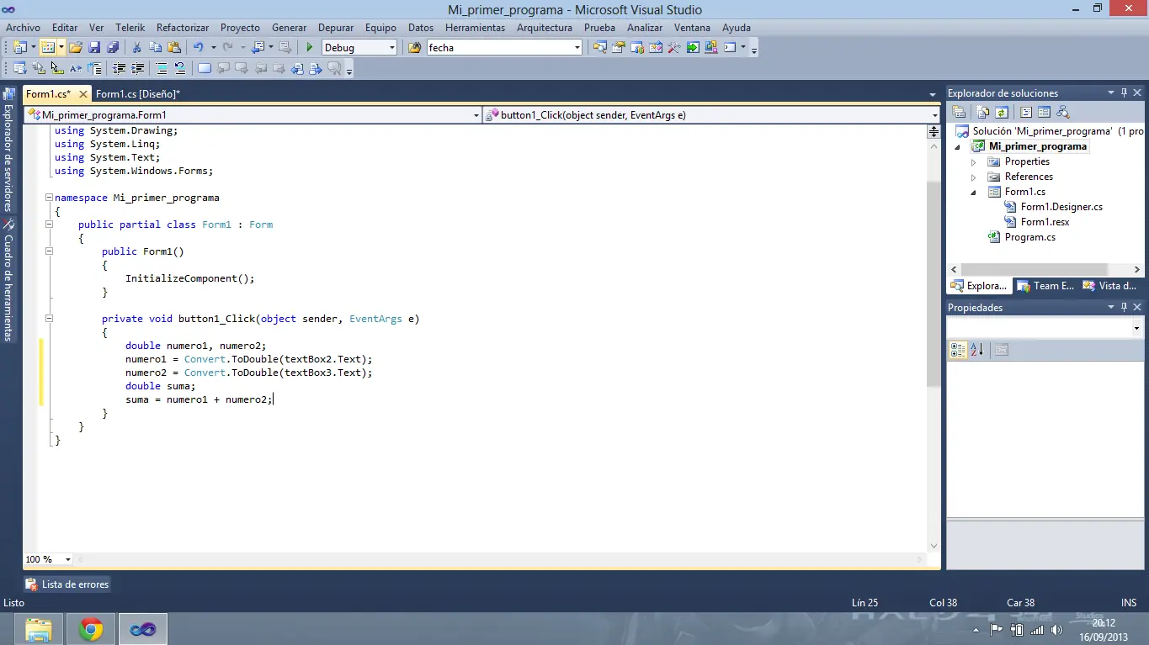Open the fecha search combo dropdown
This screenshot has width=1149, height=645.
(577, 48)
